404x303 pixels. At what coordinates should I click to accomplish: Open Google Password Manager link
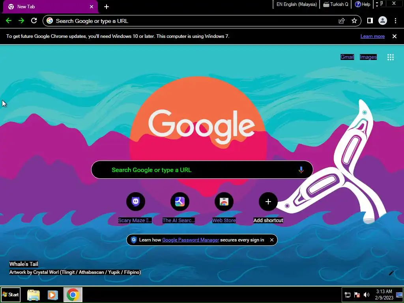tap(191, 240)
